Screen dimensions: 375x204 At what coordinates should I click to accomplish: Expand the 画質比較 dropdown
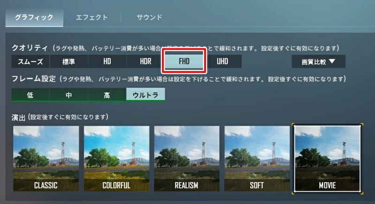pyautogui.click(x=318, y=62)
